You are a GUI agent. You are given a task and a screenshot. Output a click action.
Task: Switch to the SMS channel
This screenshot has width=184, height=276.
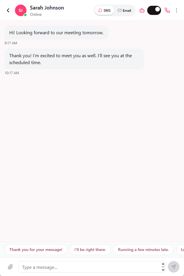click(105, 11)
